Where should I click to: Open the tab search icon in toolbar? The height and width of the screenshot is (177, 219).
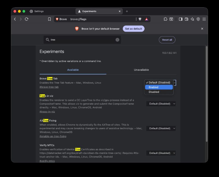pos(171,19)
